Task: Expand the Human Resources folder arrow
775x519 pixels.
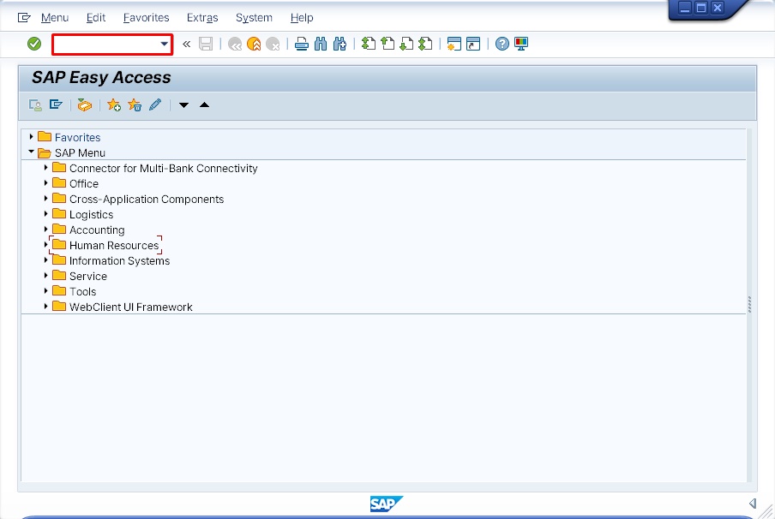Action: (45, 245)
